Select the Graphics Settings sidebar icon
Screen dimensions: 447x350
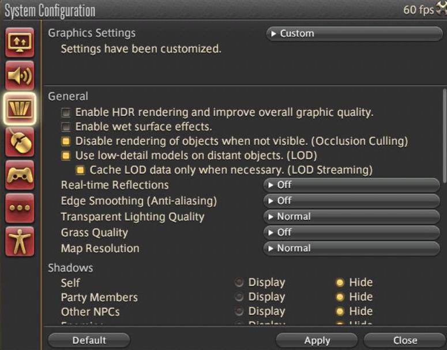tap(20, 108)
